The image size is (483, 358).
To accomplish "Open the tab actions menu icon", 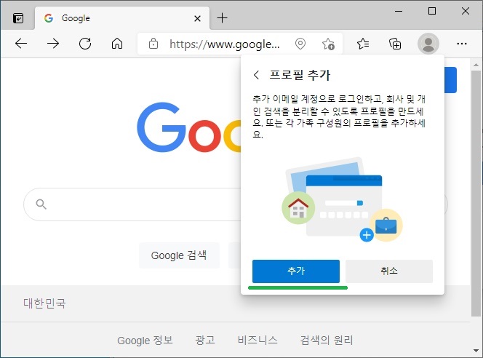I will 18,18.
